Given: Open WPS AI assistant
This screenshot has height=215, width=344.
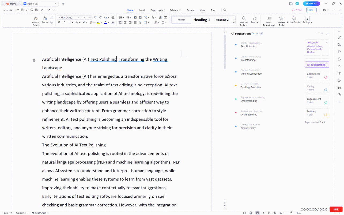Looking at the screenshot, I should [x=297, y=10].
